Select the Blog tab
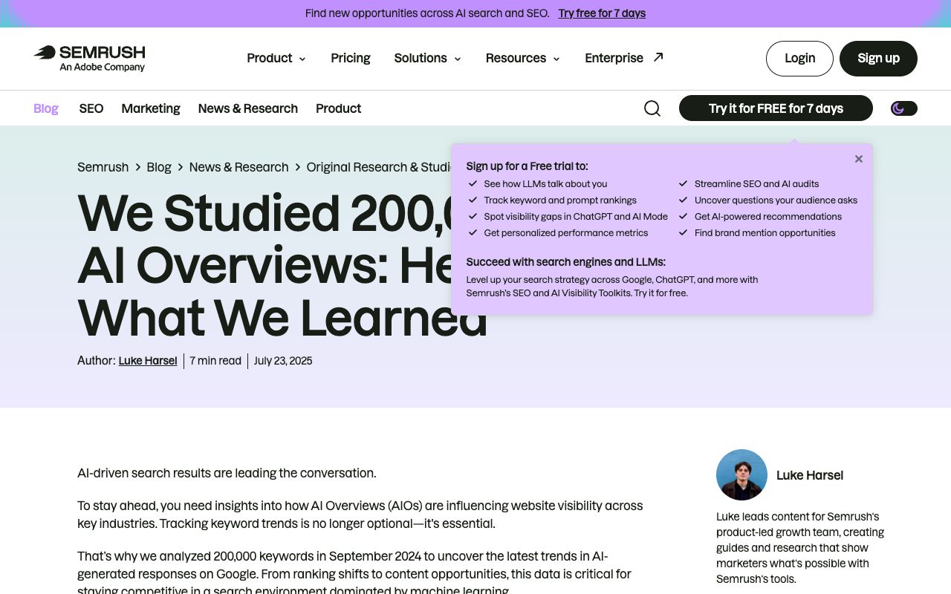Screen dimensions: 951x594 [46, 108]
